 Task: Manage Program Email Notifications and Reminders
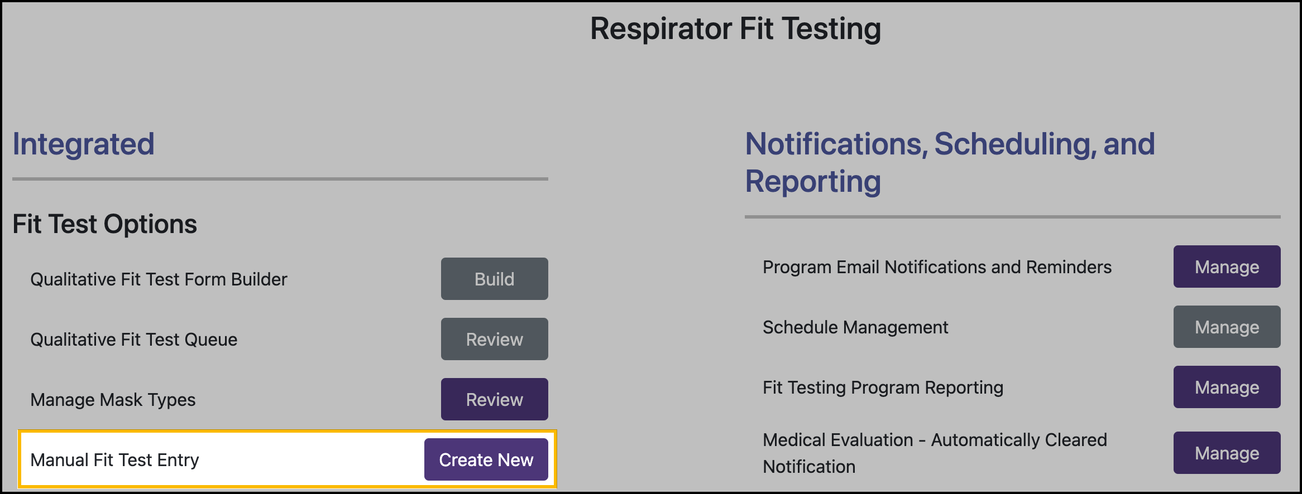(1226, 267)
